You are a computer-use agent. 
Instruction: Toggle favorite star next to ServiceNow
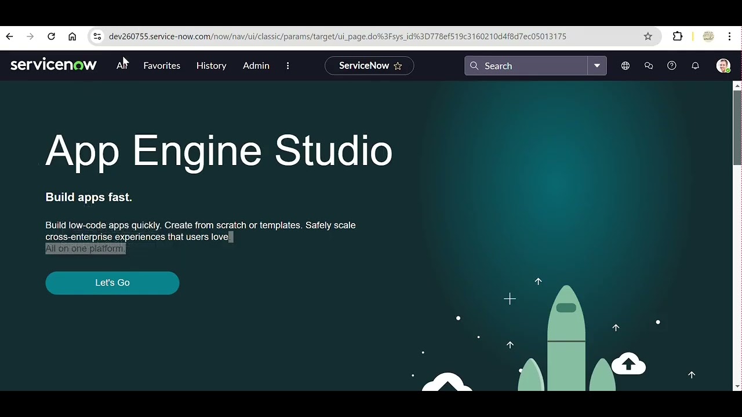click(398, 66)
